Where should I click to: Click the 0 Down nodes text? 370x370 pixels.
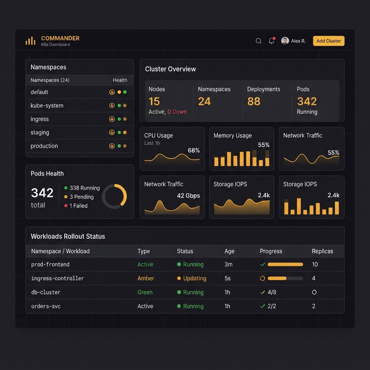click(177, 112)
